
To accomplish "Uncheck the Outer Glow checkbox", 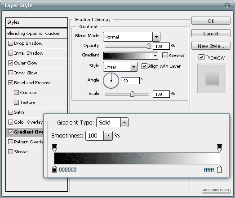I will click(x=10, y=63).
